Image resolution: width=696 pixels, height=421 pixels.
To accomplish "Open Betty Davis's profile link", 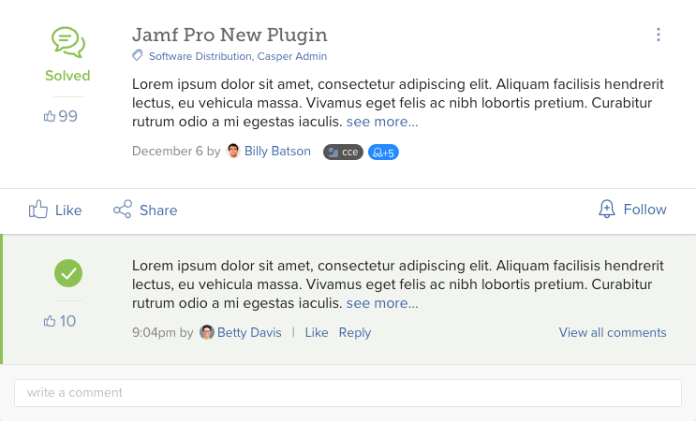I will click(249, 332).
